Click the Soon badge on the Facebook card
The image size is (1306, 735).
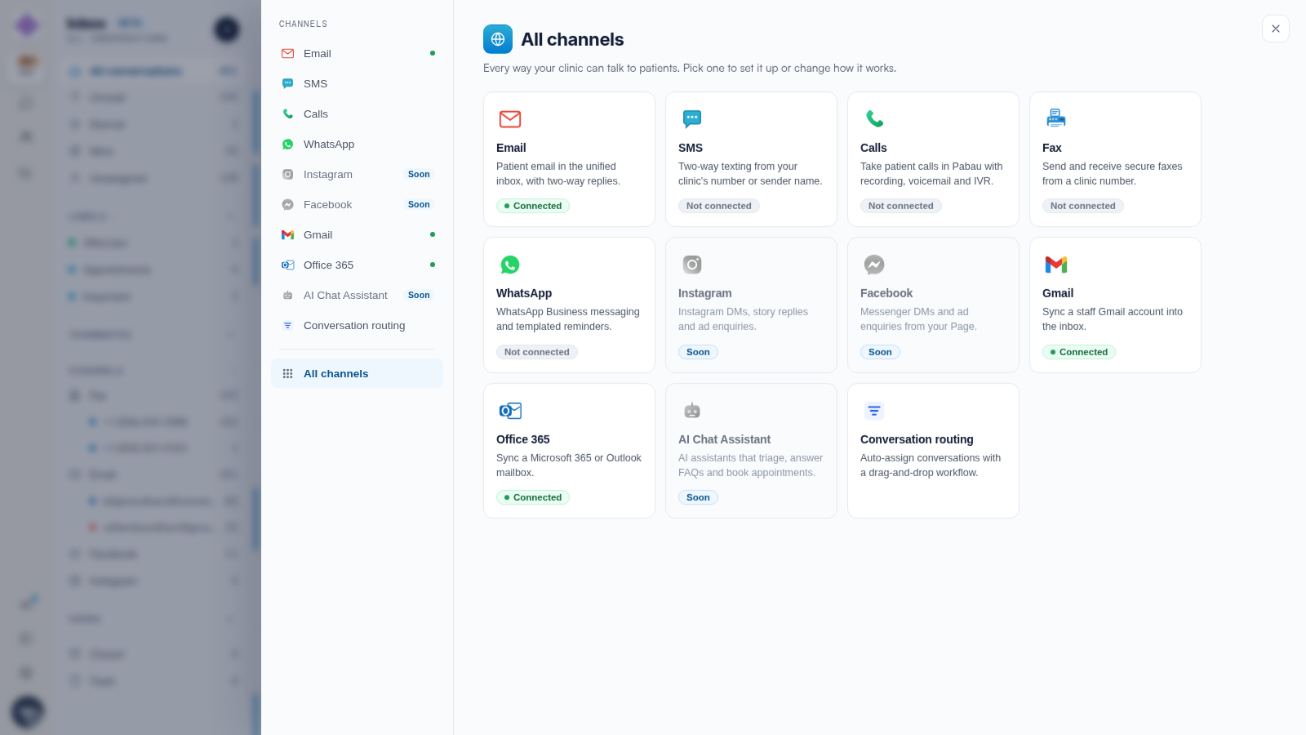880,352
